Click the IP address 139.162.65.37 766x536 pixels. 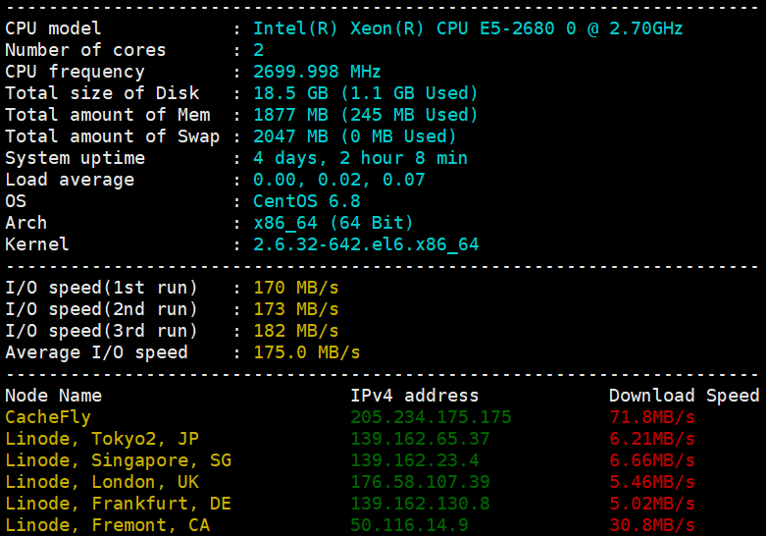420,439
